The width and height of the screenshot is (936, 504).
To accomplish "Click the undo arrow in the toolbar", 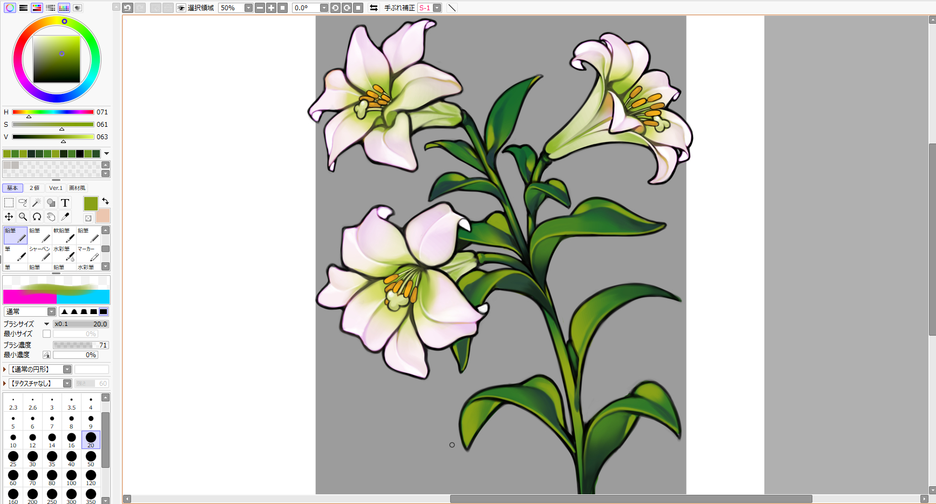I will (127, 8).
